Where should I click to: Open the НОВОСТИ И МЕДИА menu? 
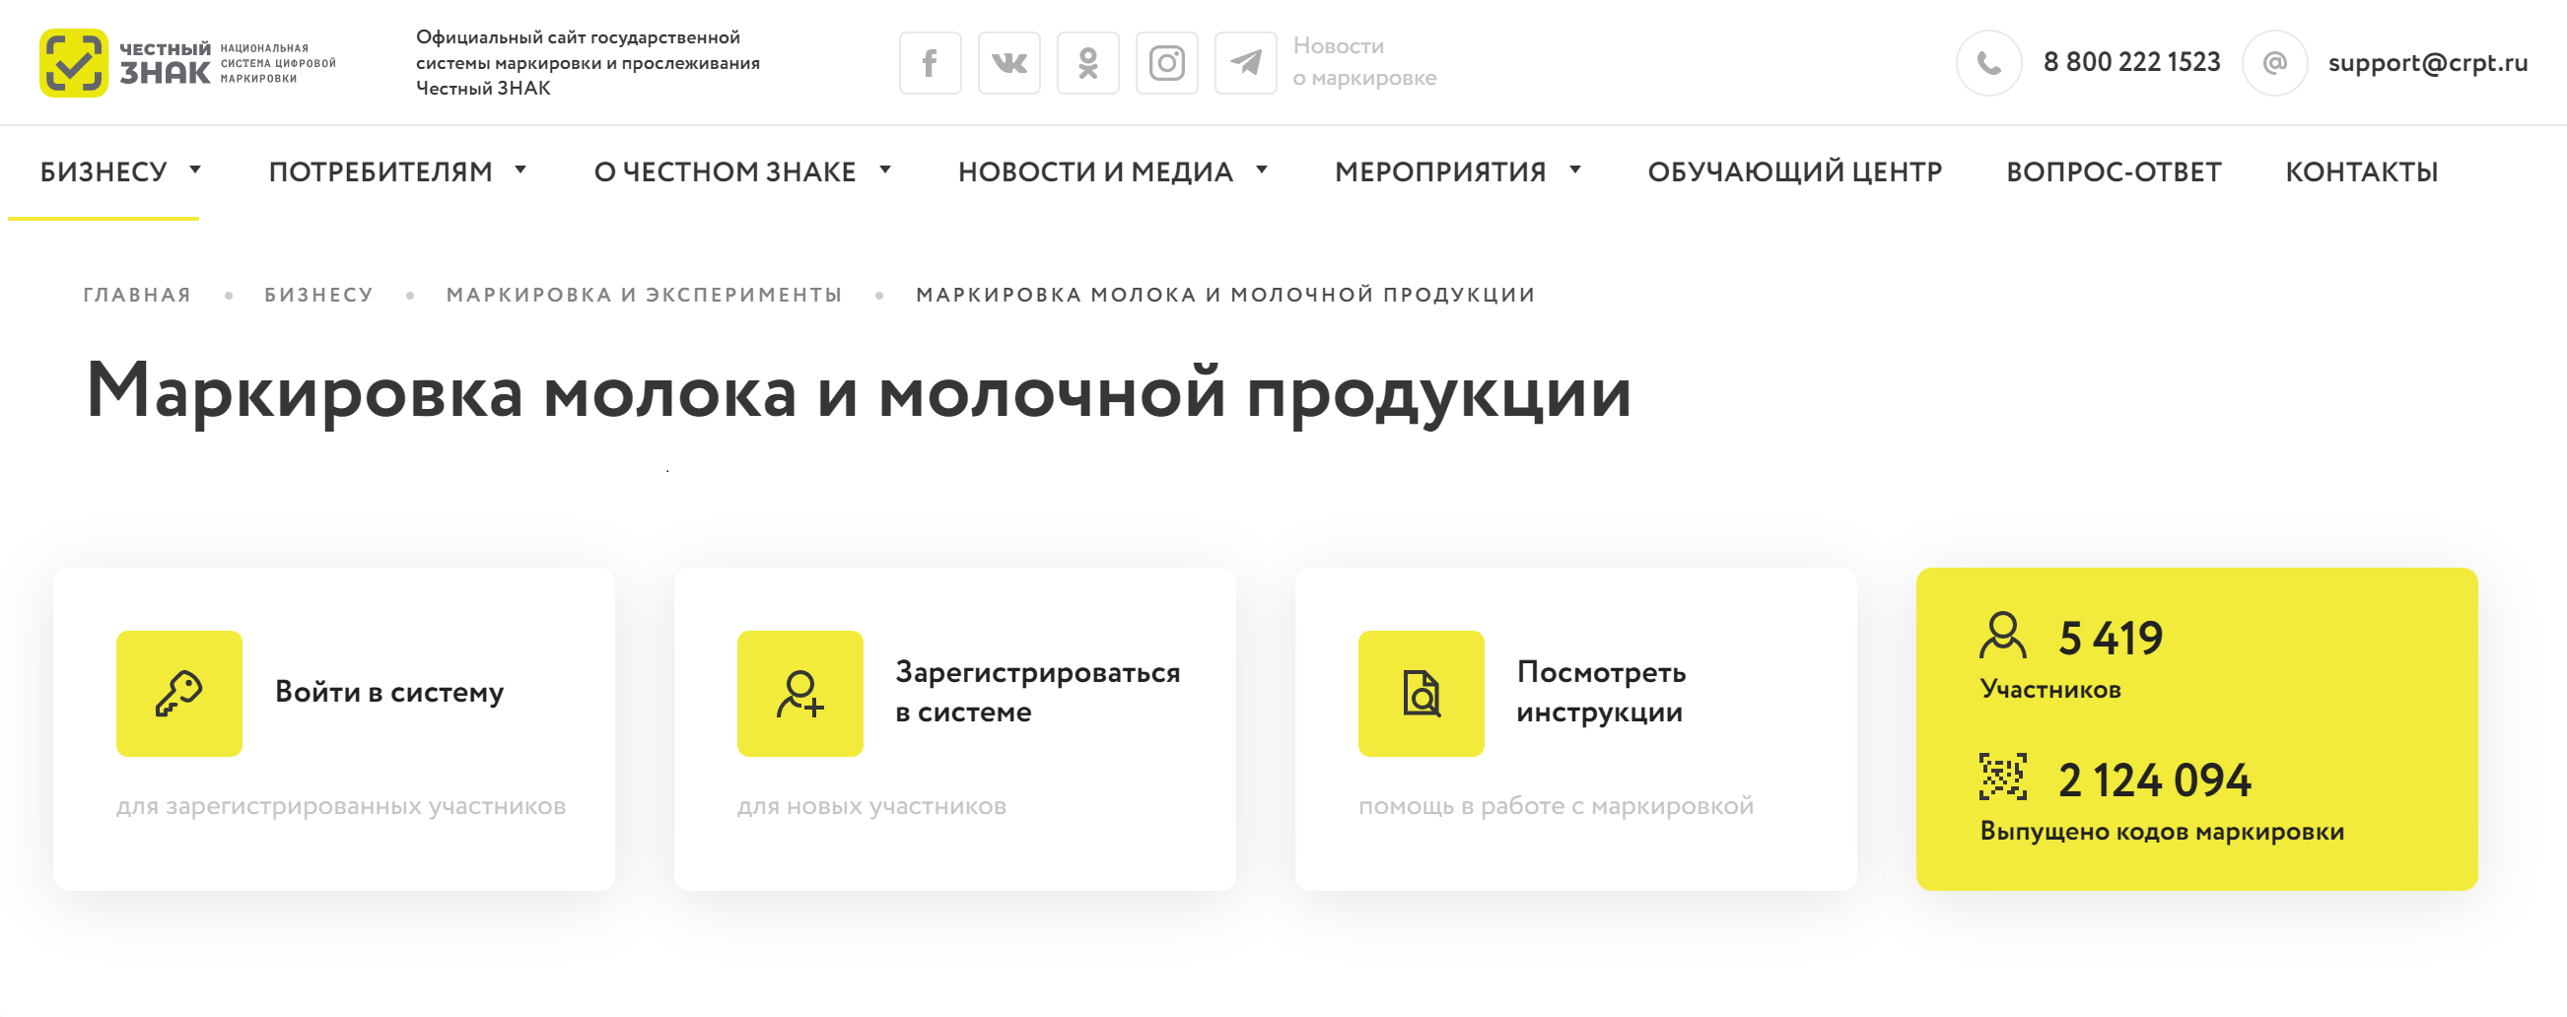(1095, 171)
